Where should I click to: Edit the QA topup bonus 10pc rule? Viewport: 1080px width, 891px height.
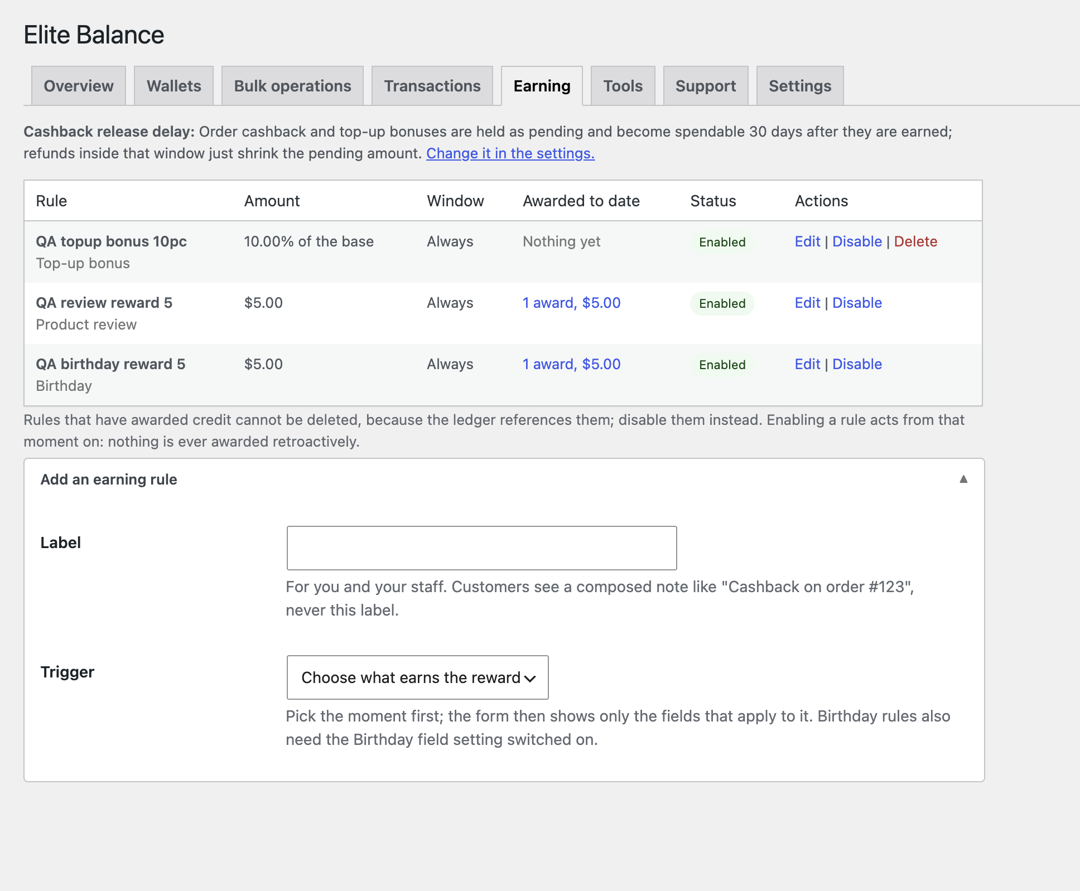coord(807,241)
